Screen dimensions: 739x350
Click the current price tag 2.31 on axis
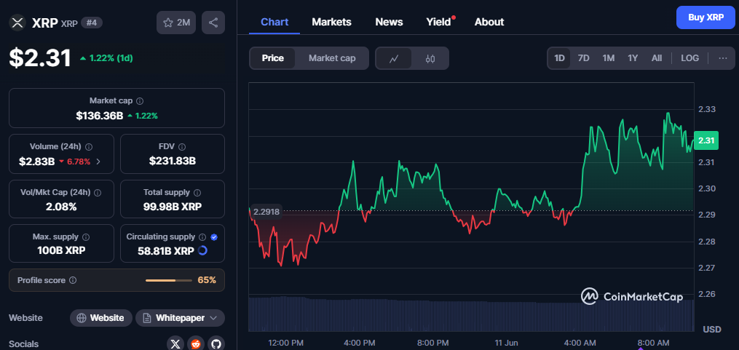tap(706, 140)
